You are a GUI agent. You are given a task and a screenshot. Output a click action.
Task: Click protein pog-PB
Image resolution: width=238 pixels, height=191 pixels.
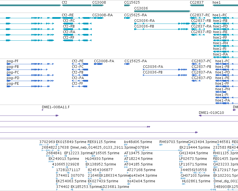[x=13, y=67]
